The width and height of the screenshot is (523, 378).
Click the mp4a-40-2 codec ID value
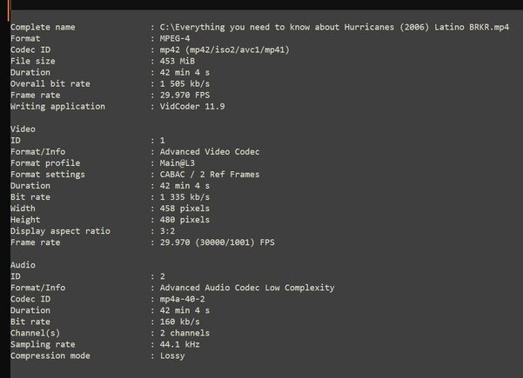click(182, 299)
